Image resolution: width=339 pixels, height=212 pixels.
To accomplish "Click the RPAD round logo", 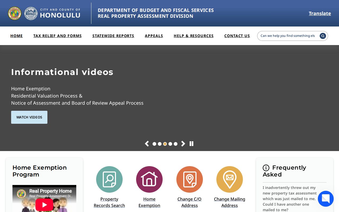I will 31,13.
